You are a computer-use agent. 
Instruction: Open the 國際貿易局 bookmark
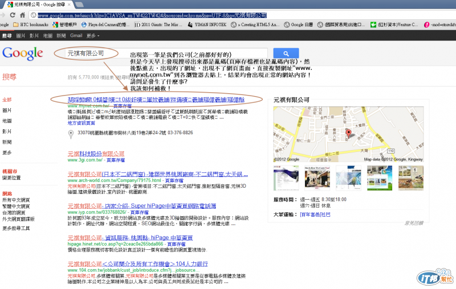pyautogui.click(x=341, y=24)
